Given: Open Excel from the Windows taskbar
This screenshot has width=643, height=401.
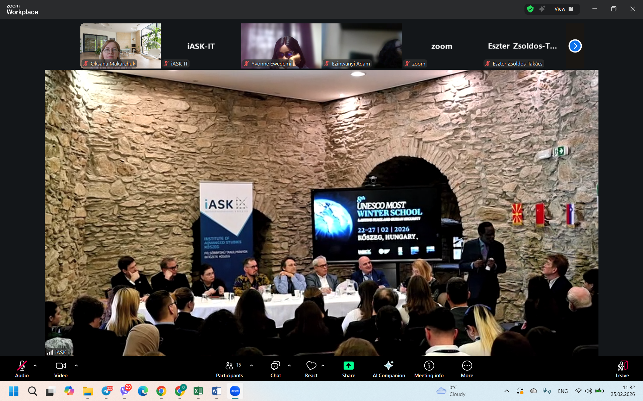Looking at the screenshot, I should pyautogui.click(x=198, y=391).
